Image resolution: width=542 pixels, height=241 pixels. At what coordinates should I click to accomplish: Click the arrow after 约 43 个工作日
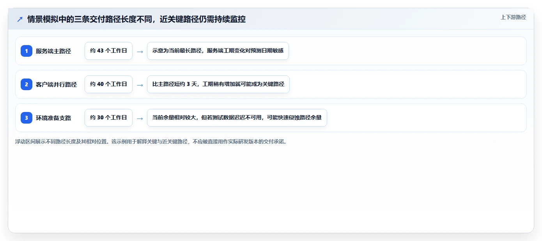tap(140, 51)
